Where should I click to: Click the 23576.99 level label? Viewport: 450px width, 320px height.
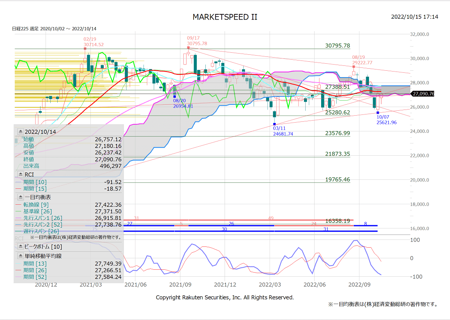pyautogui.click(x=337, y=133)
